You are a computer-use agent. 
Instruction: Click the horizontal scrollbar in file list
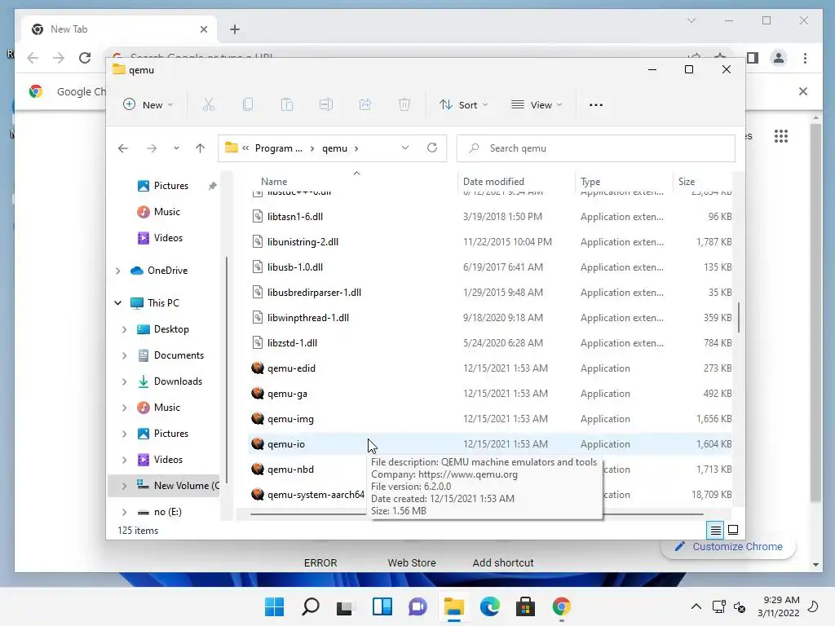[476, 514]
